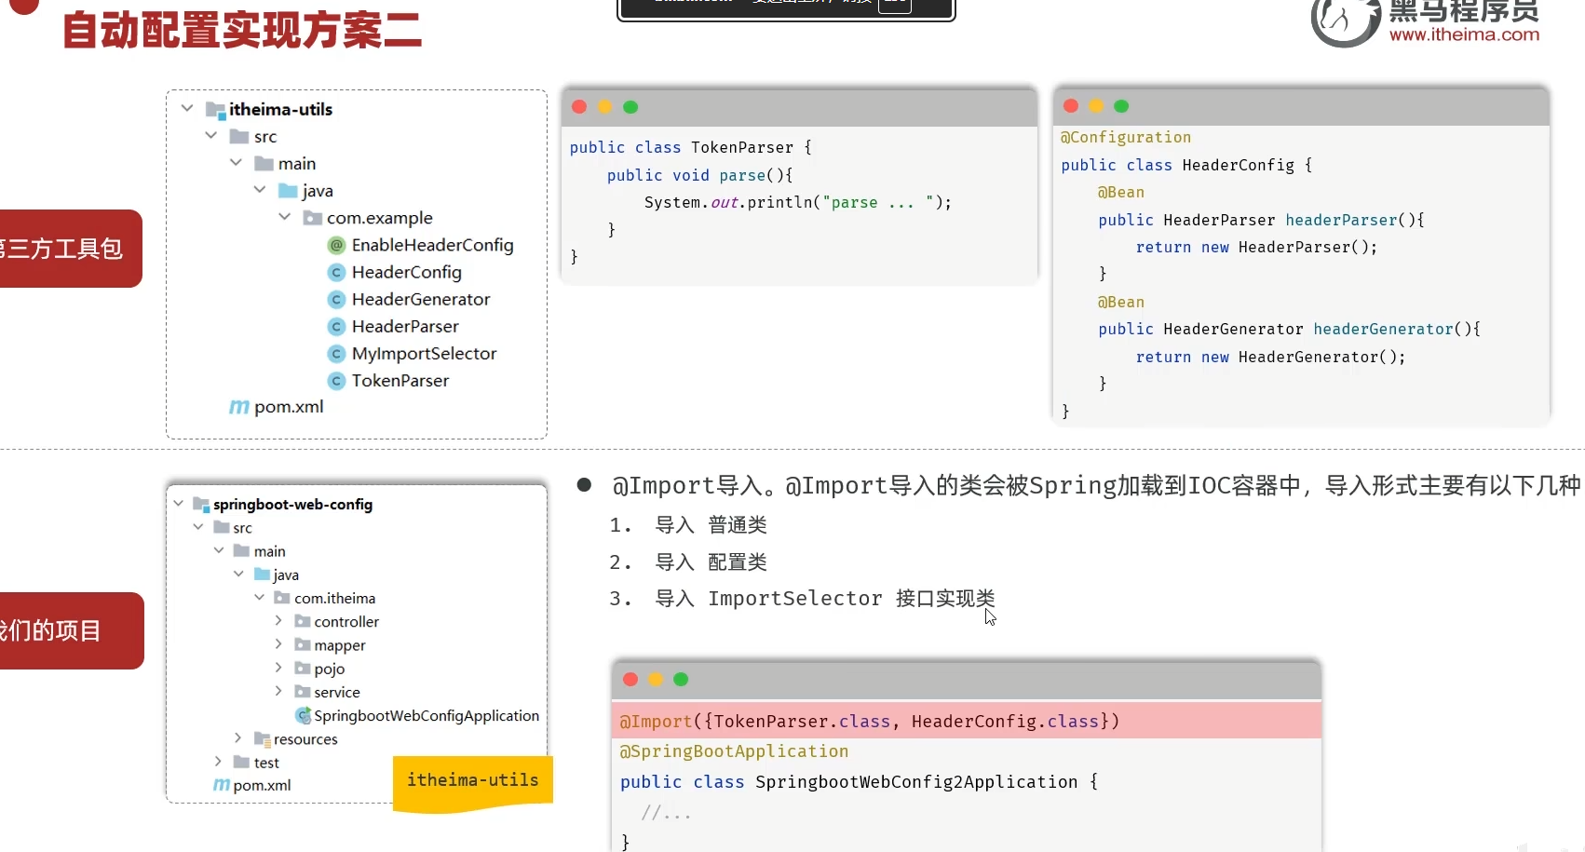Viewport: 1585px width, 852px height.
Task: Collapse the main folder under itheima-utils
Action: click(x=236, y=163)
